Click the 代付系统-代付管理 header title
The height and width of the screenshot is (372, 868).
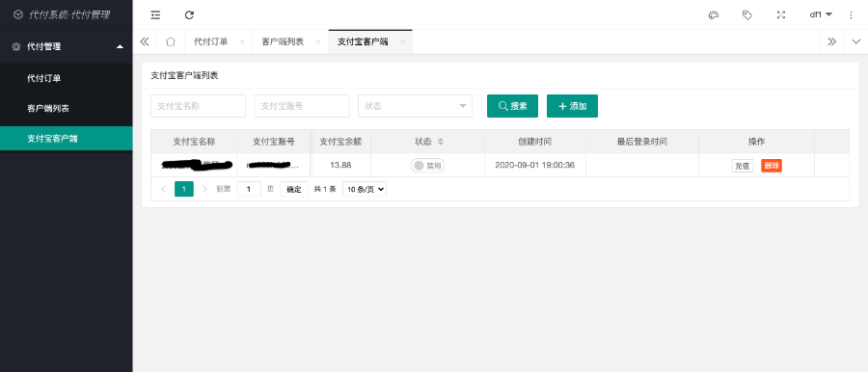point(69,15)
